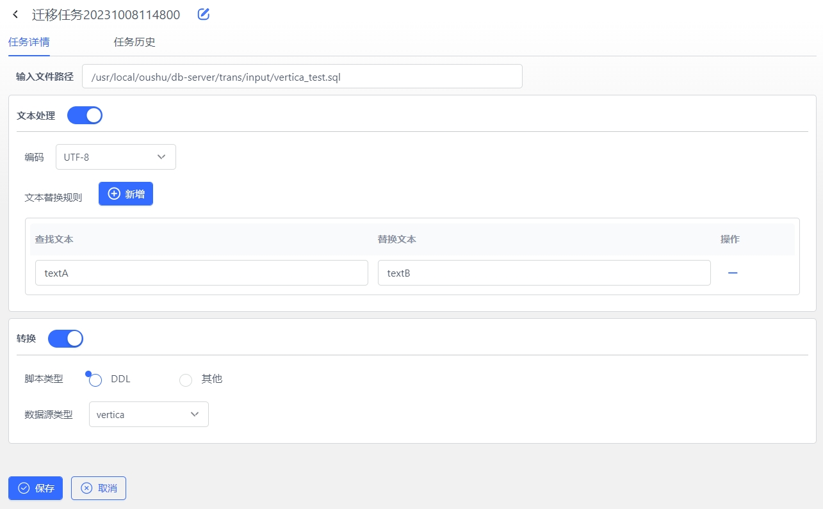Open the vertica data source dropdown
This screenshot has height=509, width=823.
pyautogui.click(x=149, y=414)
